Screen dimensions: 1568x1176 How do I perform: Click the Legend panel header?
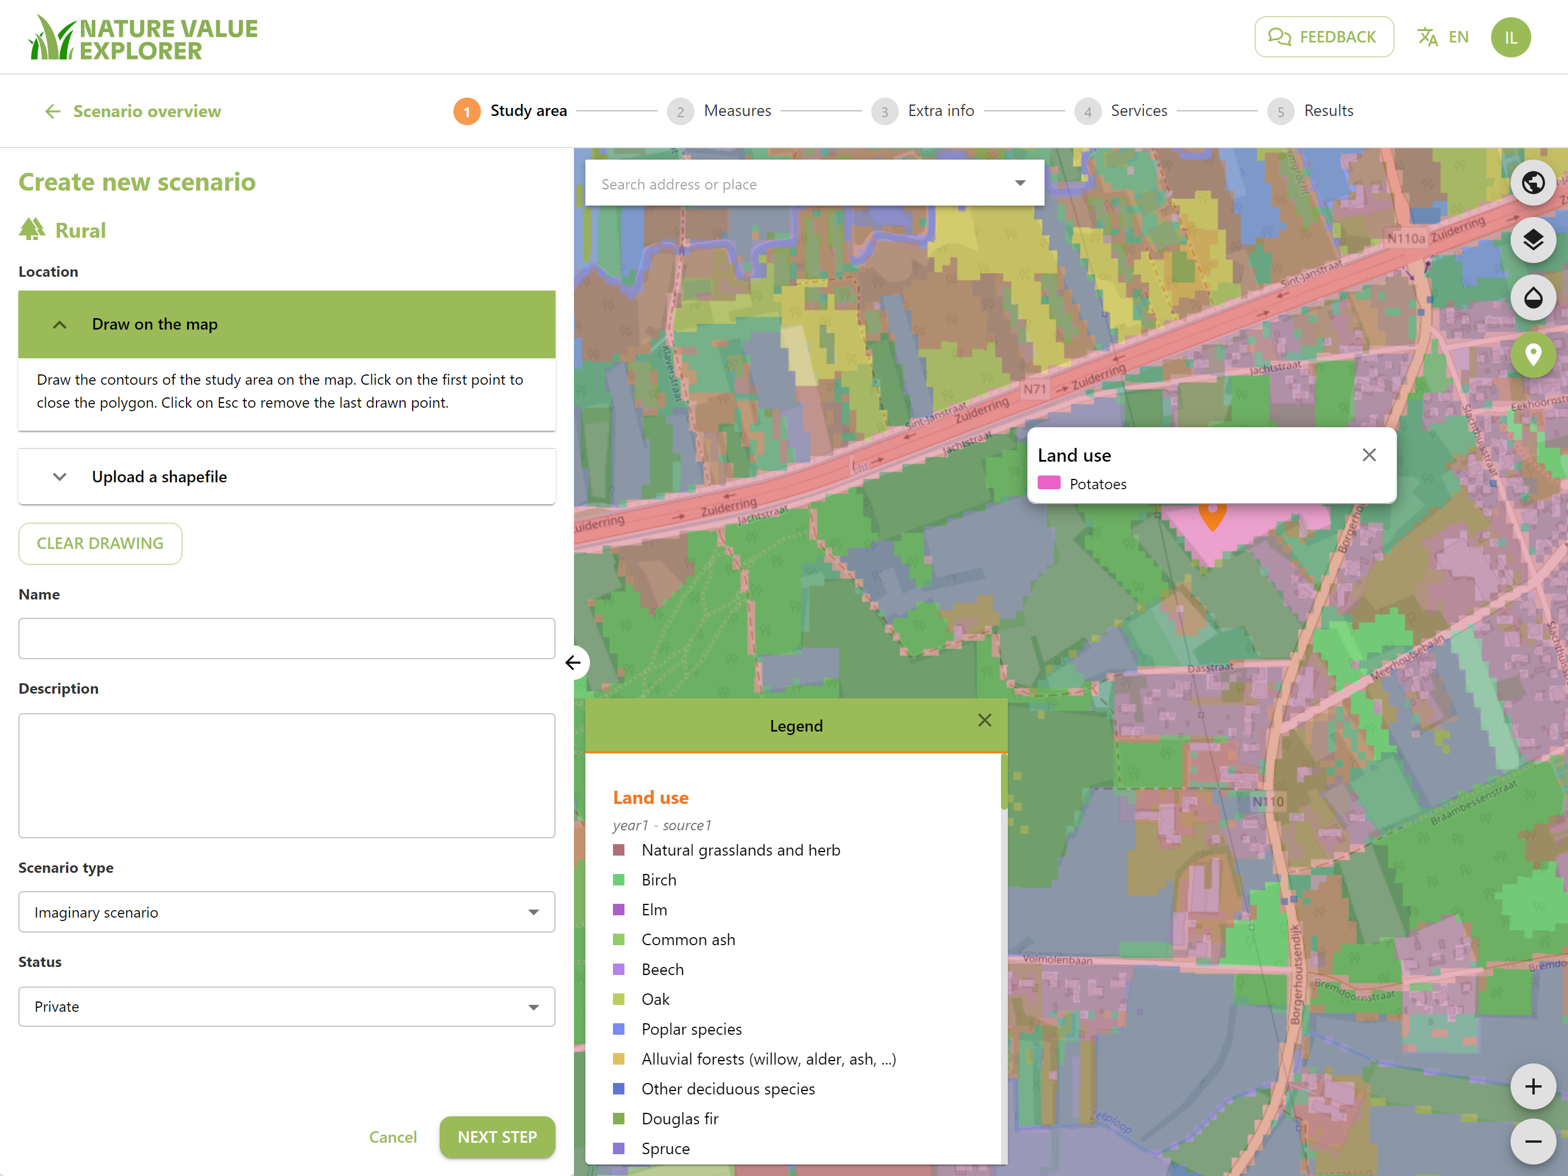796,726
